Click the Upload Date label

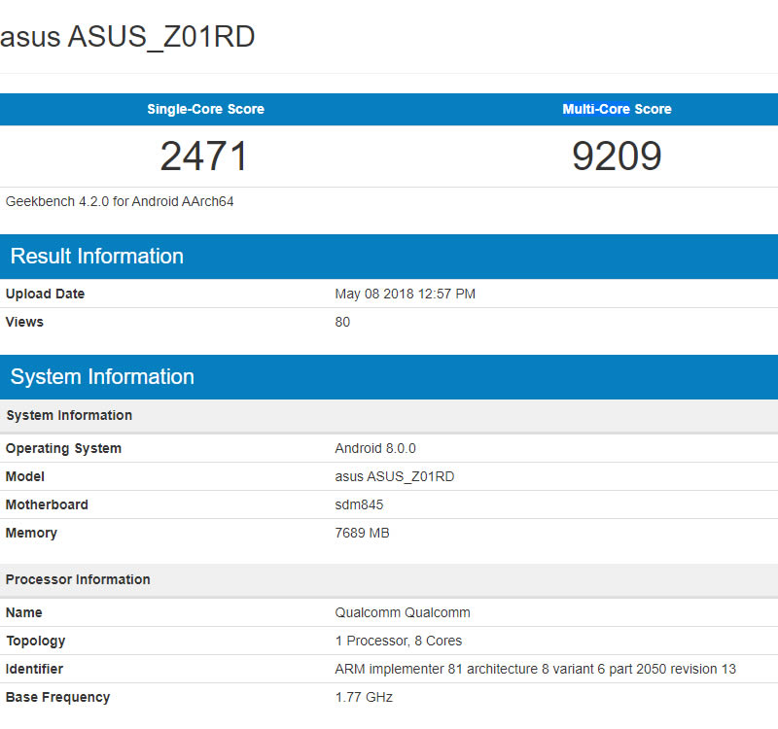[x=45, y=294]
